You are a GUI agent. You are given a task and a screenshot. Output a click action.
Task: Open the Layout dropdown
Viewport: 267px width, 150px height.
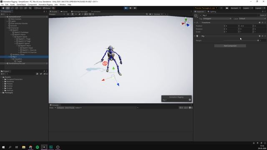click(260, 8)
